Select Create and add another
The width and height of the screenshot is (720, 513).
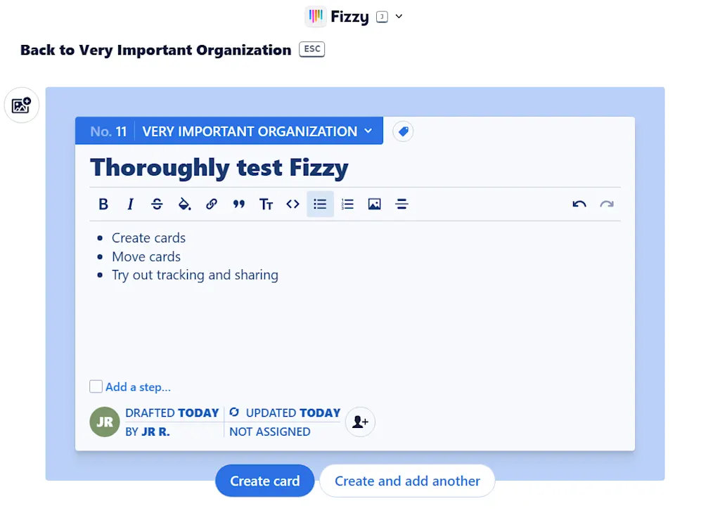tap(406, 481)
